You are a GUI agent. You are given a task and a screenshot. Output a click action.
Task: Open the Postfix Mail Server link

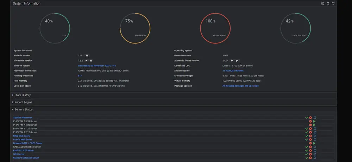[23, 139]
